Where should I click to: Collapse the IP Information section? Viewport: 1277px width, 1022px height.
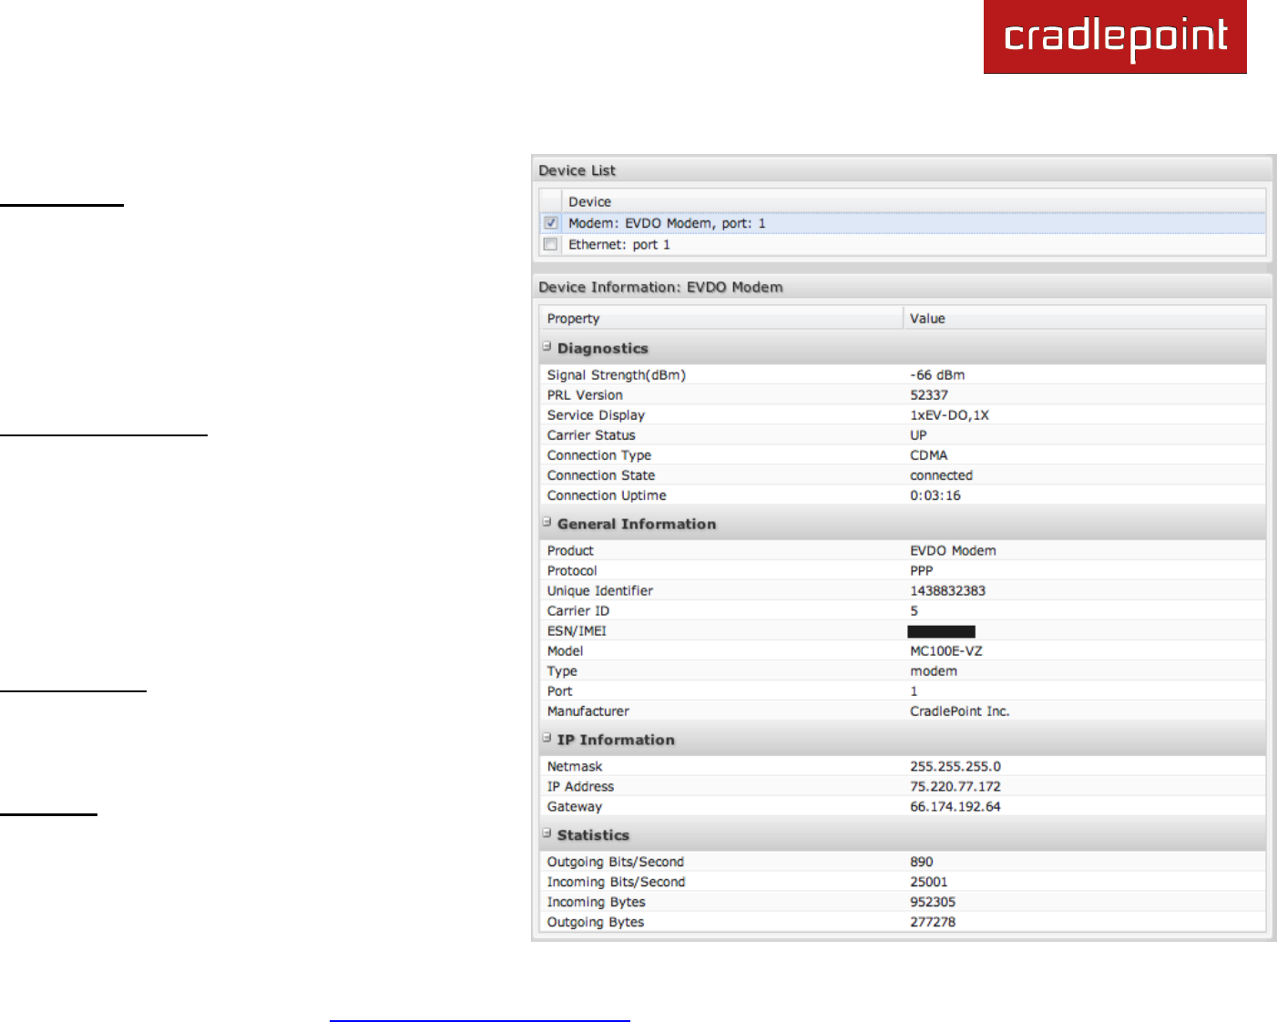click(x=547, y=739)
